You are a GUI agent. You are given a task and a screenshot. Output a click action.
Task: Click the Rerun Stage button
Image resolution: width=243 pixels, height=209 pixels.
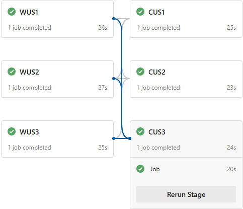pyautogui.click(x=186, y=194)
